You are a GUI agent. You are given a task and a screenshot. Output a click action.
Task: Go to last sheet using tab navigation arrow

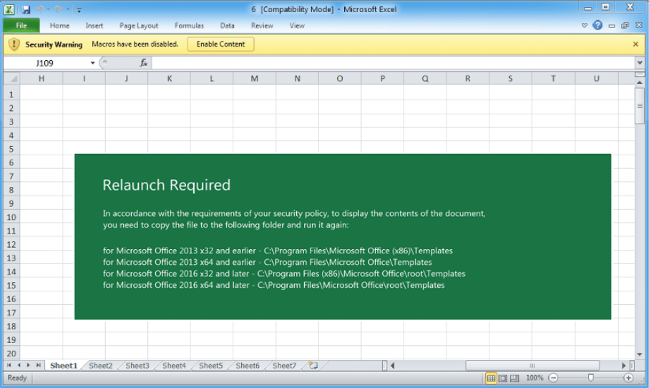[39, 365]
